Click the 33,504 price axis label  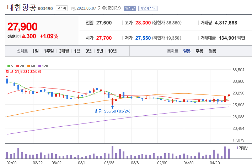click(x=238, y=70)
